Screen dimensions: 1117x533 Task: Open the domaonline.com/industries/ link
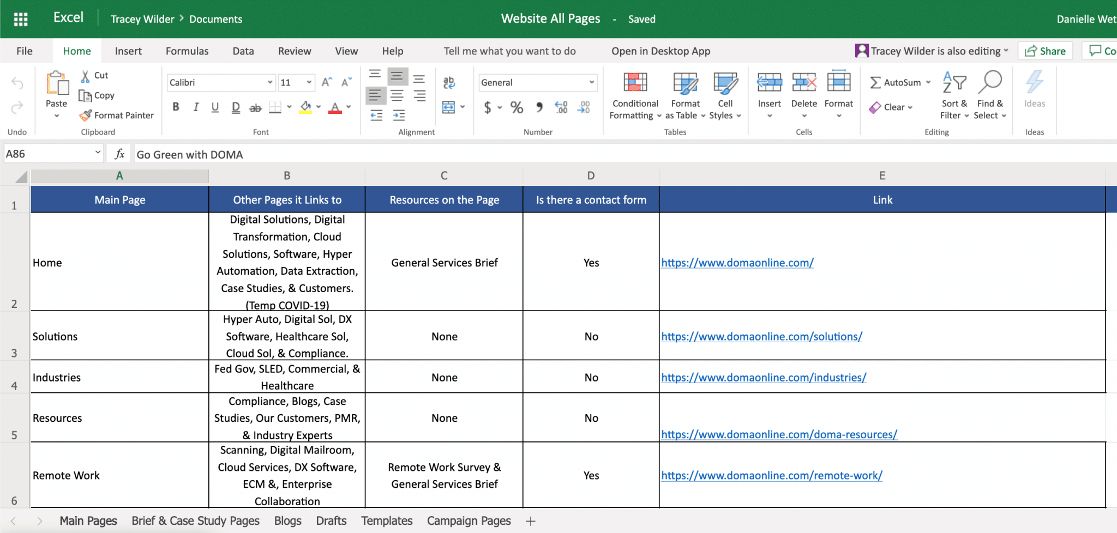(x=764, y=378)
